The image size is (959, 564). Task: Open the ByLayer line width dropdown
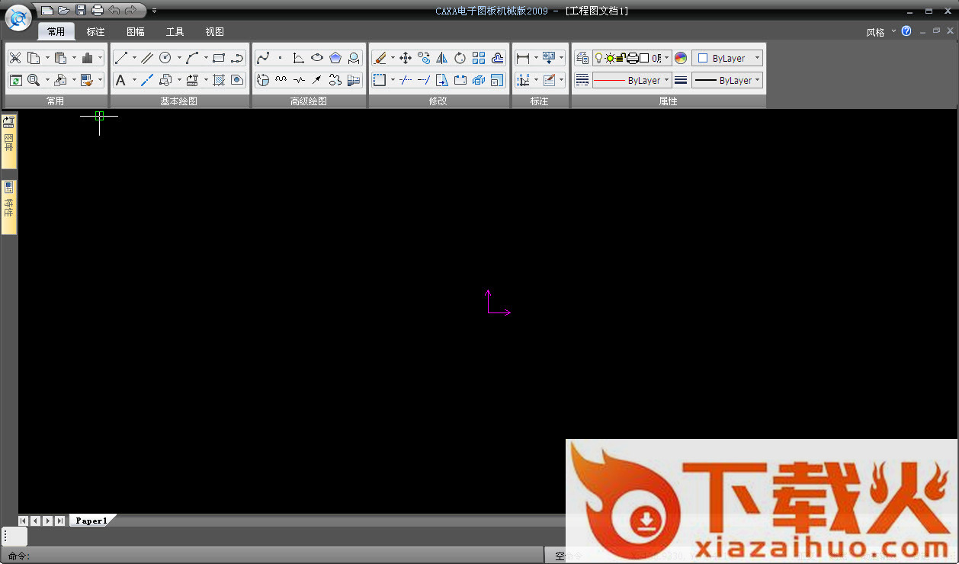pos(727,80)
